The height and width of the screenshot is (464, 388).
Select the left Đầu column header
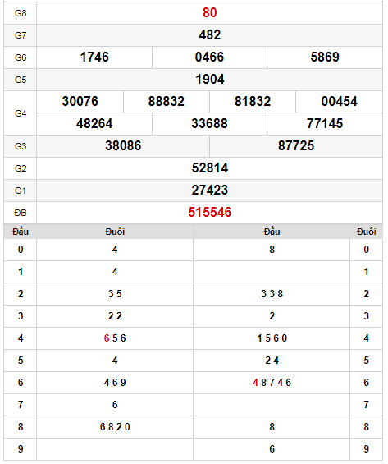(x=21, y=232)
